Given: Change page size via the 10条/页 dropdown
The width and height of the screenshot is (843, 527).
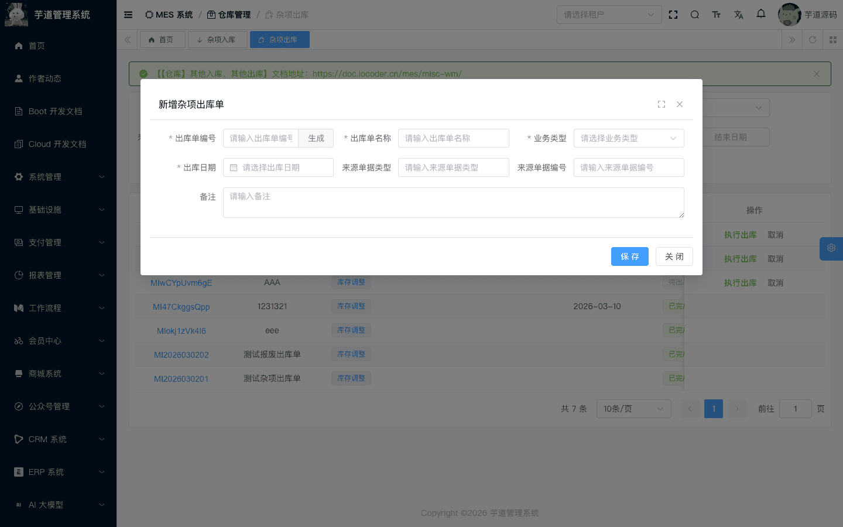Looking at the screenshot, I should [x=633, y=408].
